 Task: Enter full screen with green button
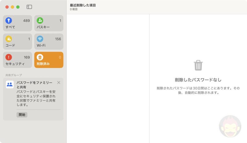click(x=18, y=7)
